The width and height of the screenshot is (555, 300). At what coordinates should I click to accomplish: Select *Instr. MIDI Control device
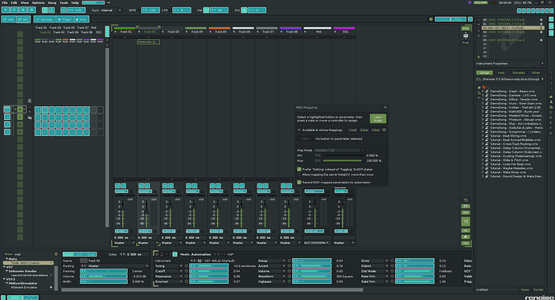click(x=28, y=263)
